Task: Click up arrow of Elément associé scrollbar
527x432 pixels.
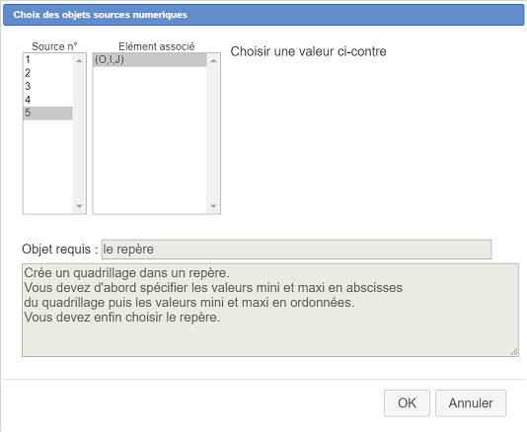Action: tap(213, 61)
